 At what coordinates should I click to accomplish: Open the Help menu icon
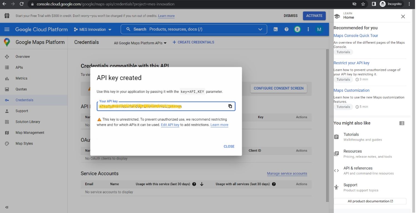(286, 29)
